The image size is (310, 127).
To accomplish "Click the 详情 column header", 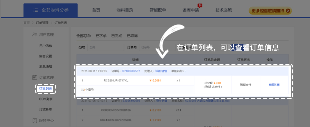I will click(135, 60).
